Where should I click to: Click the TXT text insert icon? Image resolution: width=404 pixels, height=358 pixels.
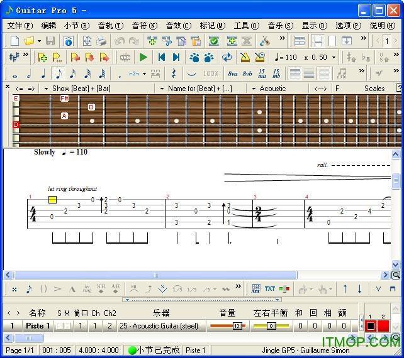(270, 289)
